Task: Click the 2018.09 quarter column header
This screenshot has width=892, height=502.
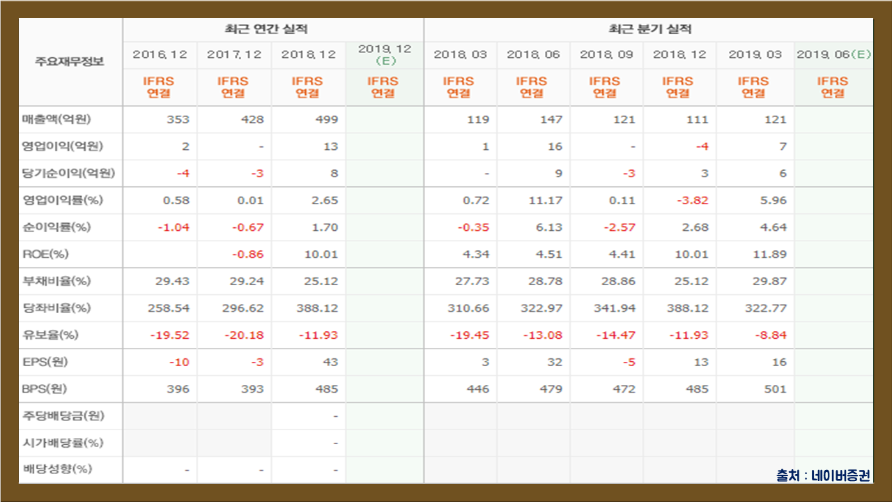Action: tap(606, 54)
